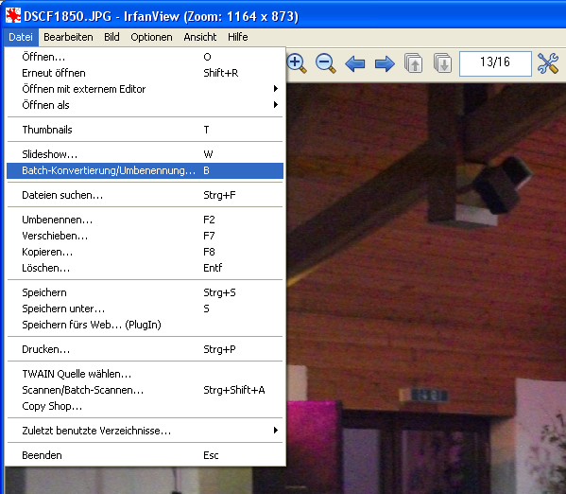Click the next page icon with down arrow
This screenshot has width=566, height=494.
click(443, 63)
